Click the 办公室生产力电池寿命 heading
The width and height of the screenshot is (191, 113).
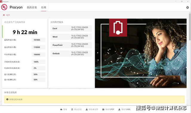[15, 22]
